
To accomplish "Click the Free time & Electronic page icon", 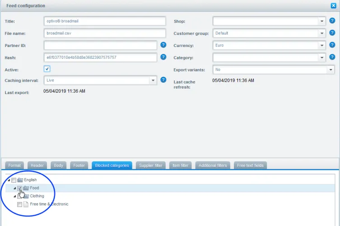I will [26, 204].
